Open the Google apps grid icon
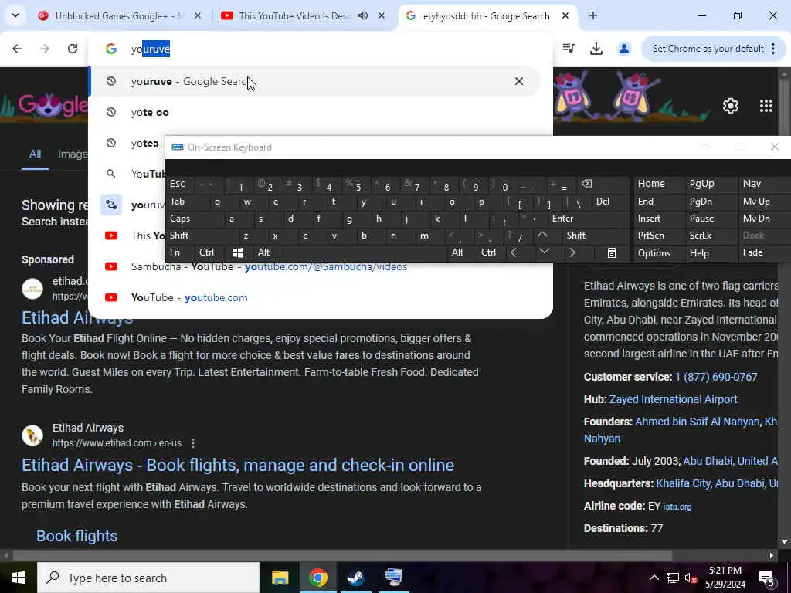This screenshot has width=791, height=593. click(766, 106)
